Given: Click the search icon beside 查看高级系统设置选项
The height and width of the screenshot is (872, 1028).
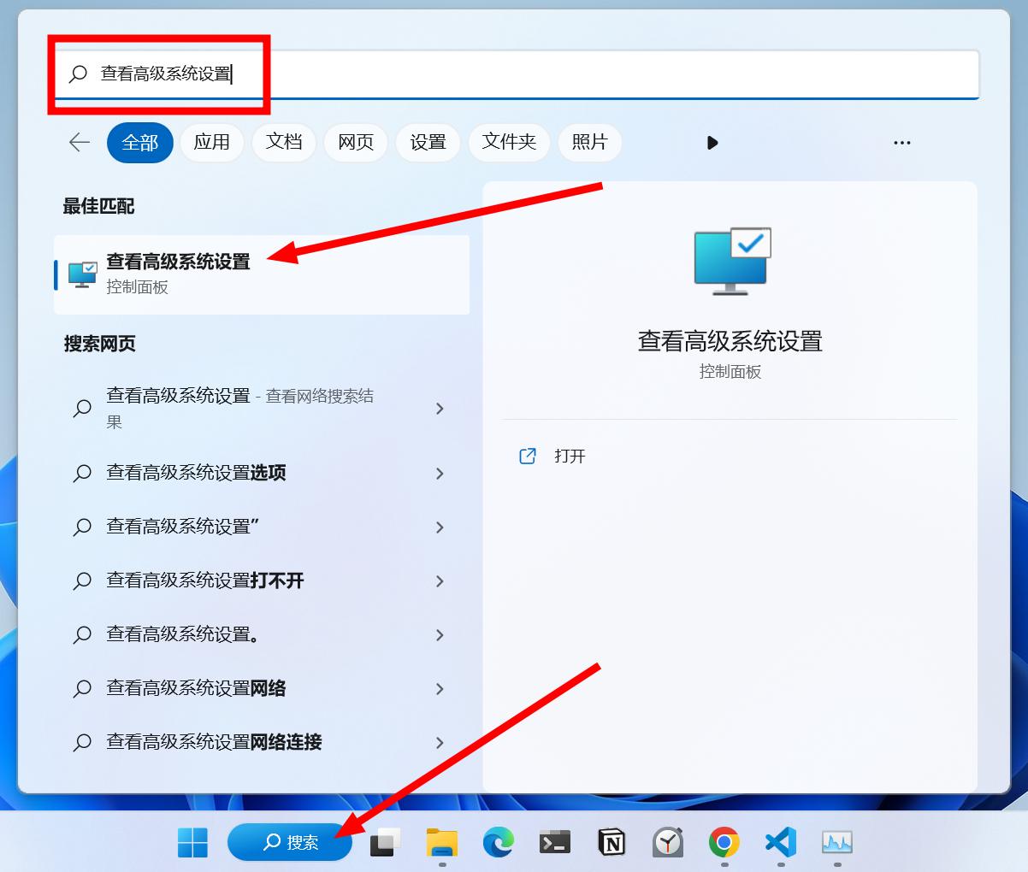Looking at the screenshot, I should [82, 474].
